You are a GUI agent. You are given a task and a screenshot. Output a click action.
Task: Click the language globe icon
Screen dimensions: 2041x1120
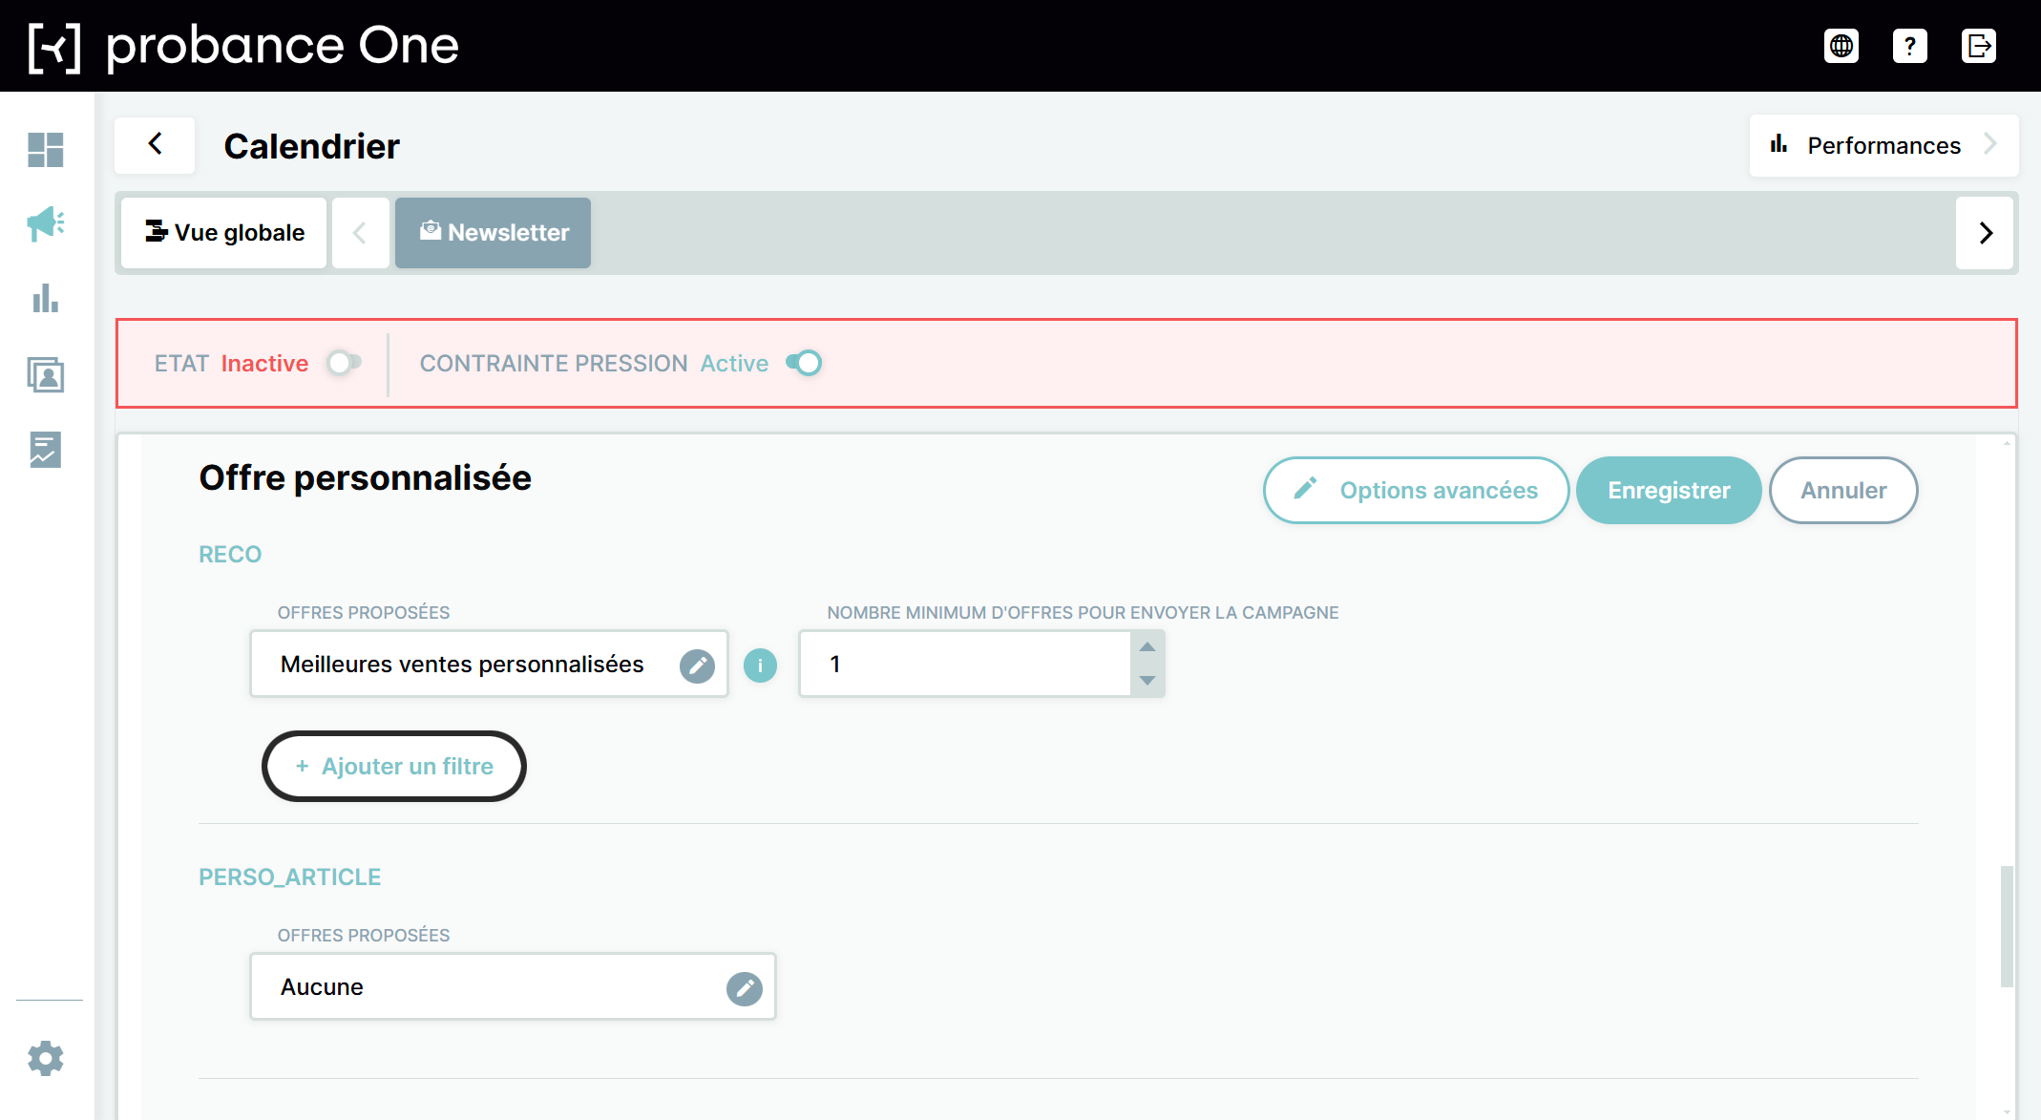tap(1841, 46)
